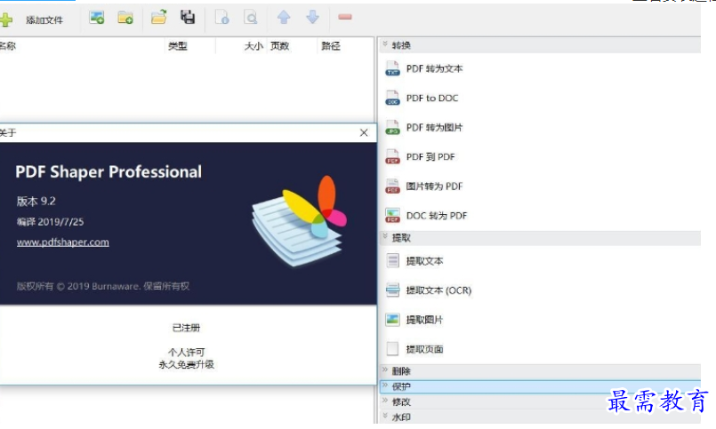716x429 pixels.
Task: Click the PDF to DOC icon
Action: (392, 98)
